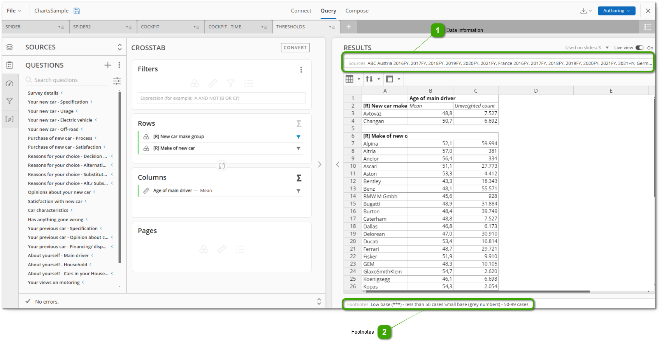This screenshot has height=343, width=664.
Task: Open search filter options slider icon
Action: click(x=117, y=81)
